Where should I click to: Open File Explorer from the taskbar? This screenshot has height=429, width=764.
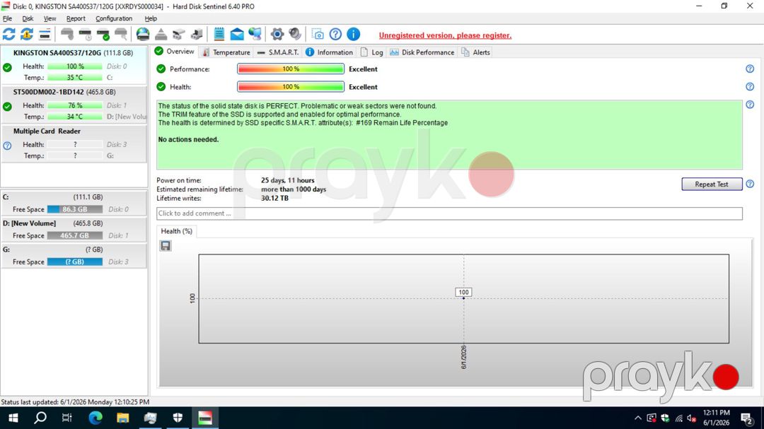[x=123, y=418]
